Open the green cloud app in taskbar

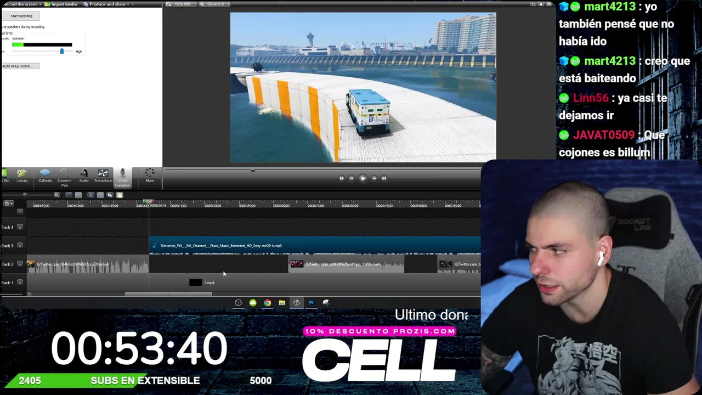coord(253,303)
